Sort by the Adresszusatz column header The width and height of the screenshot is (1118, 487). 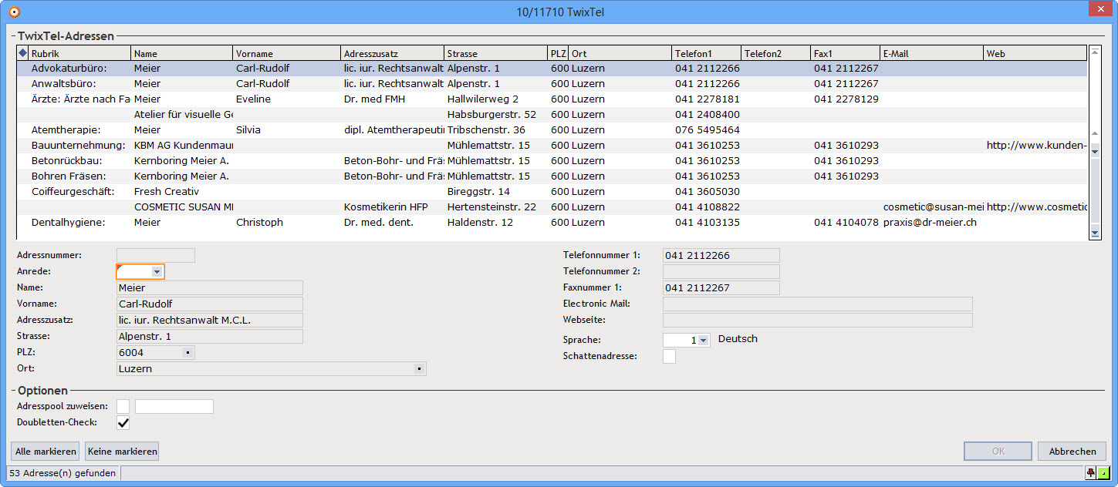point(393,54)
